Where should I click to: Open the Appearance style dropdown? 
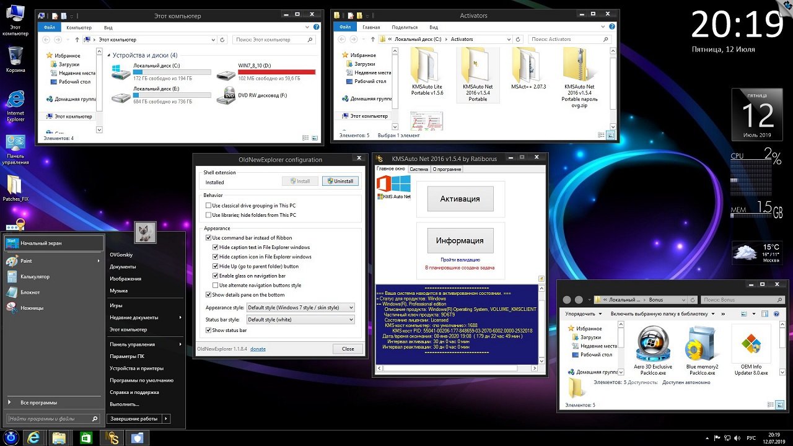click(300, 307)
